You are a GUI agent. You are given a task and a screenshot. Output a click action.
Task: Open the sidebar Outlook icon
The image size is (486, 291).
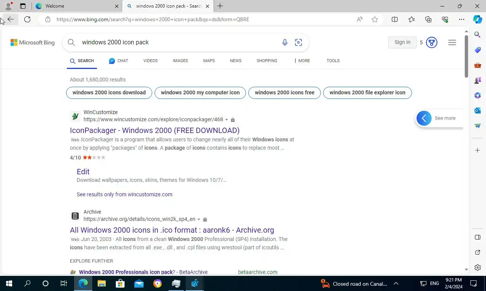(x=478, y=111)
